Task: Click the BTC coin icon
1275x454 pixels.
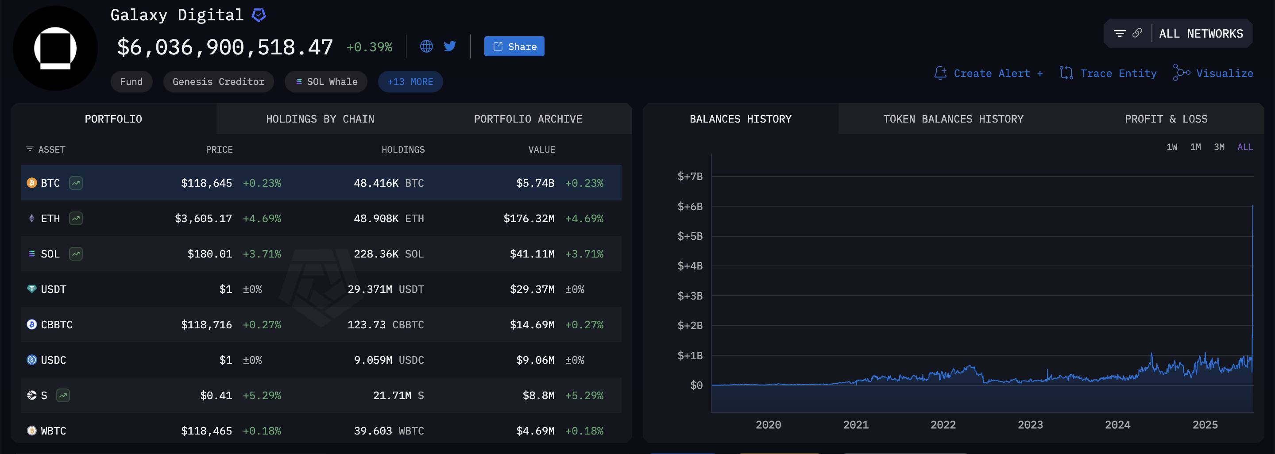Action: click(x=32, y=183)
